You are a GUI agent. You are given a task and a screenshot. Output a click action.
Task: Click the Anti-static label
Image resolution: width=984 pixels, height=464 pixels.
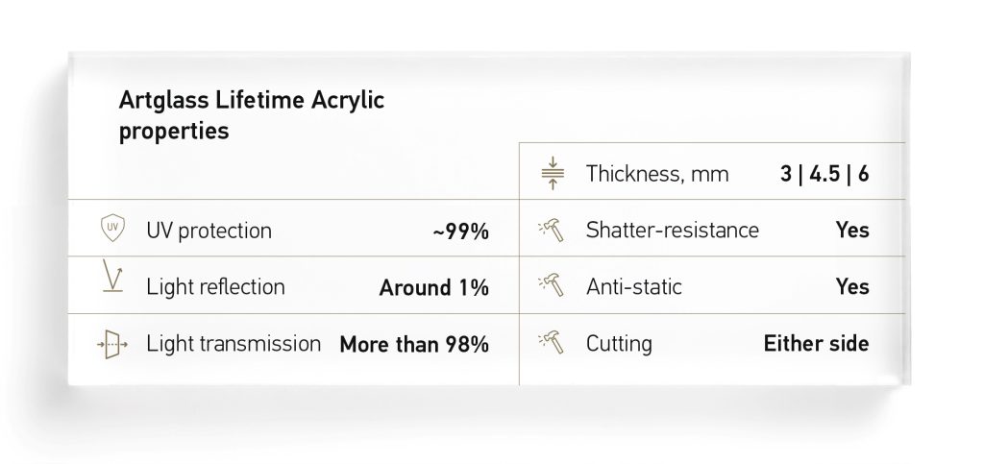[x=634, y=286]
